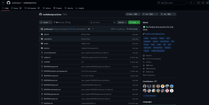The image size is (209, 105).
Task: Toggle Watch for this repository
Action: click(131, 14)
